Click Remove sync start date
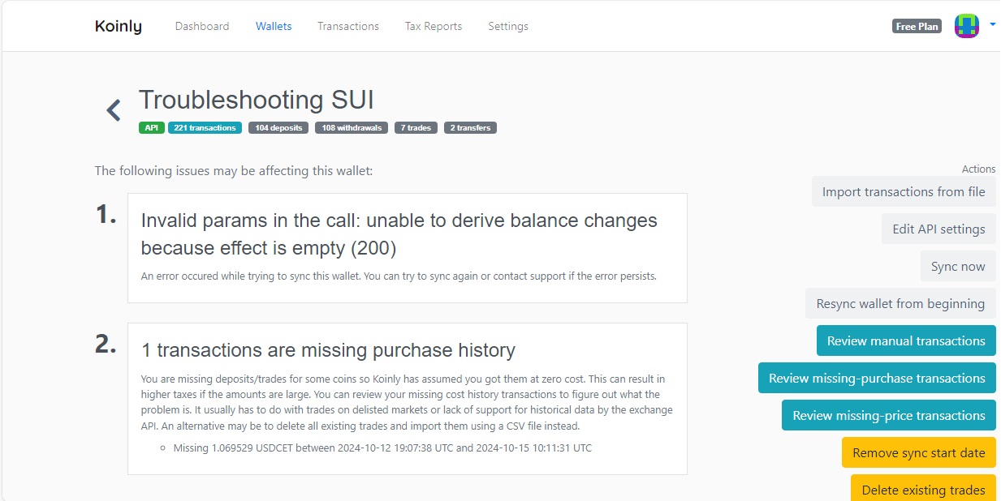The image size is (1001, 501). tap(919, 453)
